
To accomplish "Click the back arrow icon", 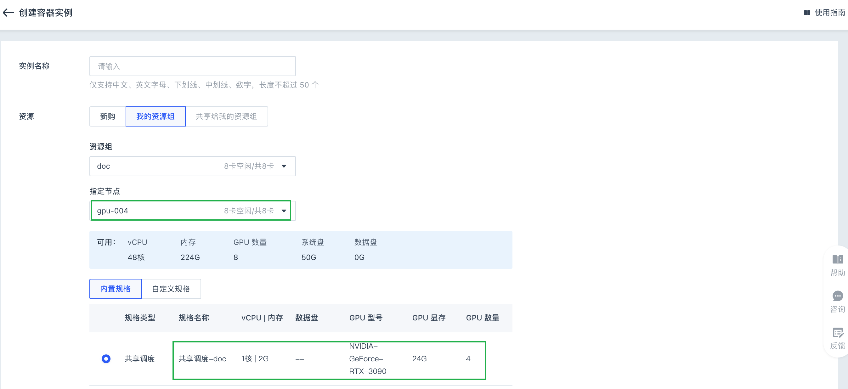I will (8, 13).
